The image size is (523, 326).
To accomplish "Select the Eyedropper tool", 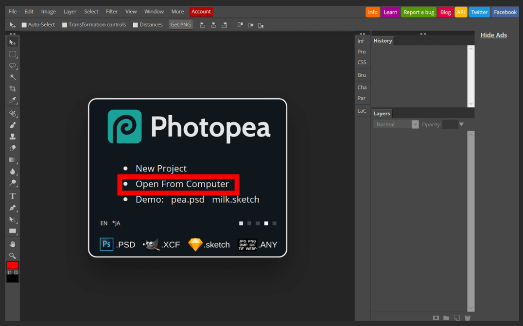I will (x=12, y=101).
